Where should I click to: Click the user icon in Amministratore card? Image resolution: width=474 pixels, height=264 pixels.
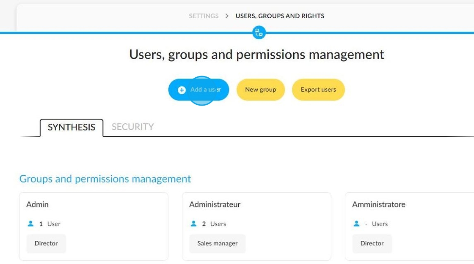356,223
